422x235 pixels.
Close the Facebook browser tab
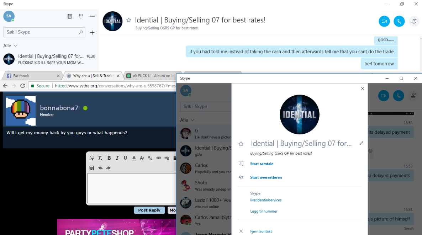58,76
